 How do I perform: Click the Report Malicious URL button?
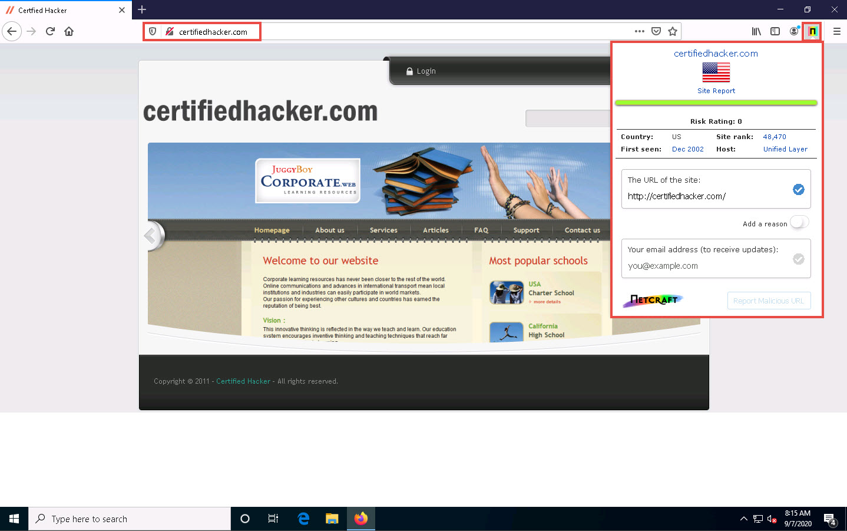pos(769,301)
